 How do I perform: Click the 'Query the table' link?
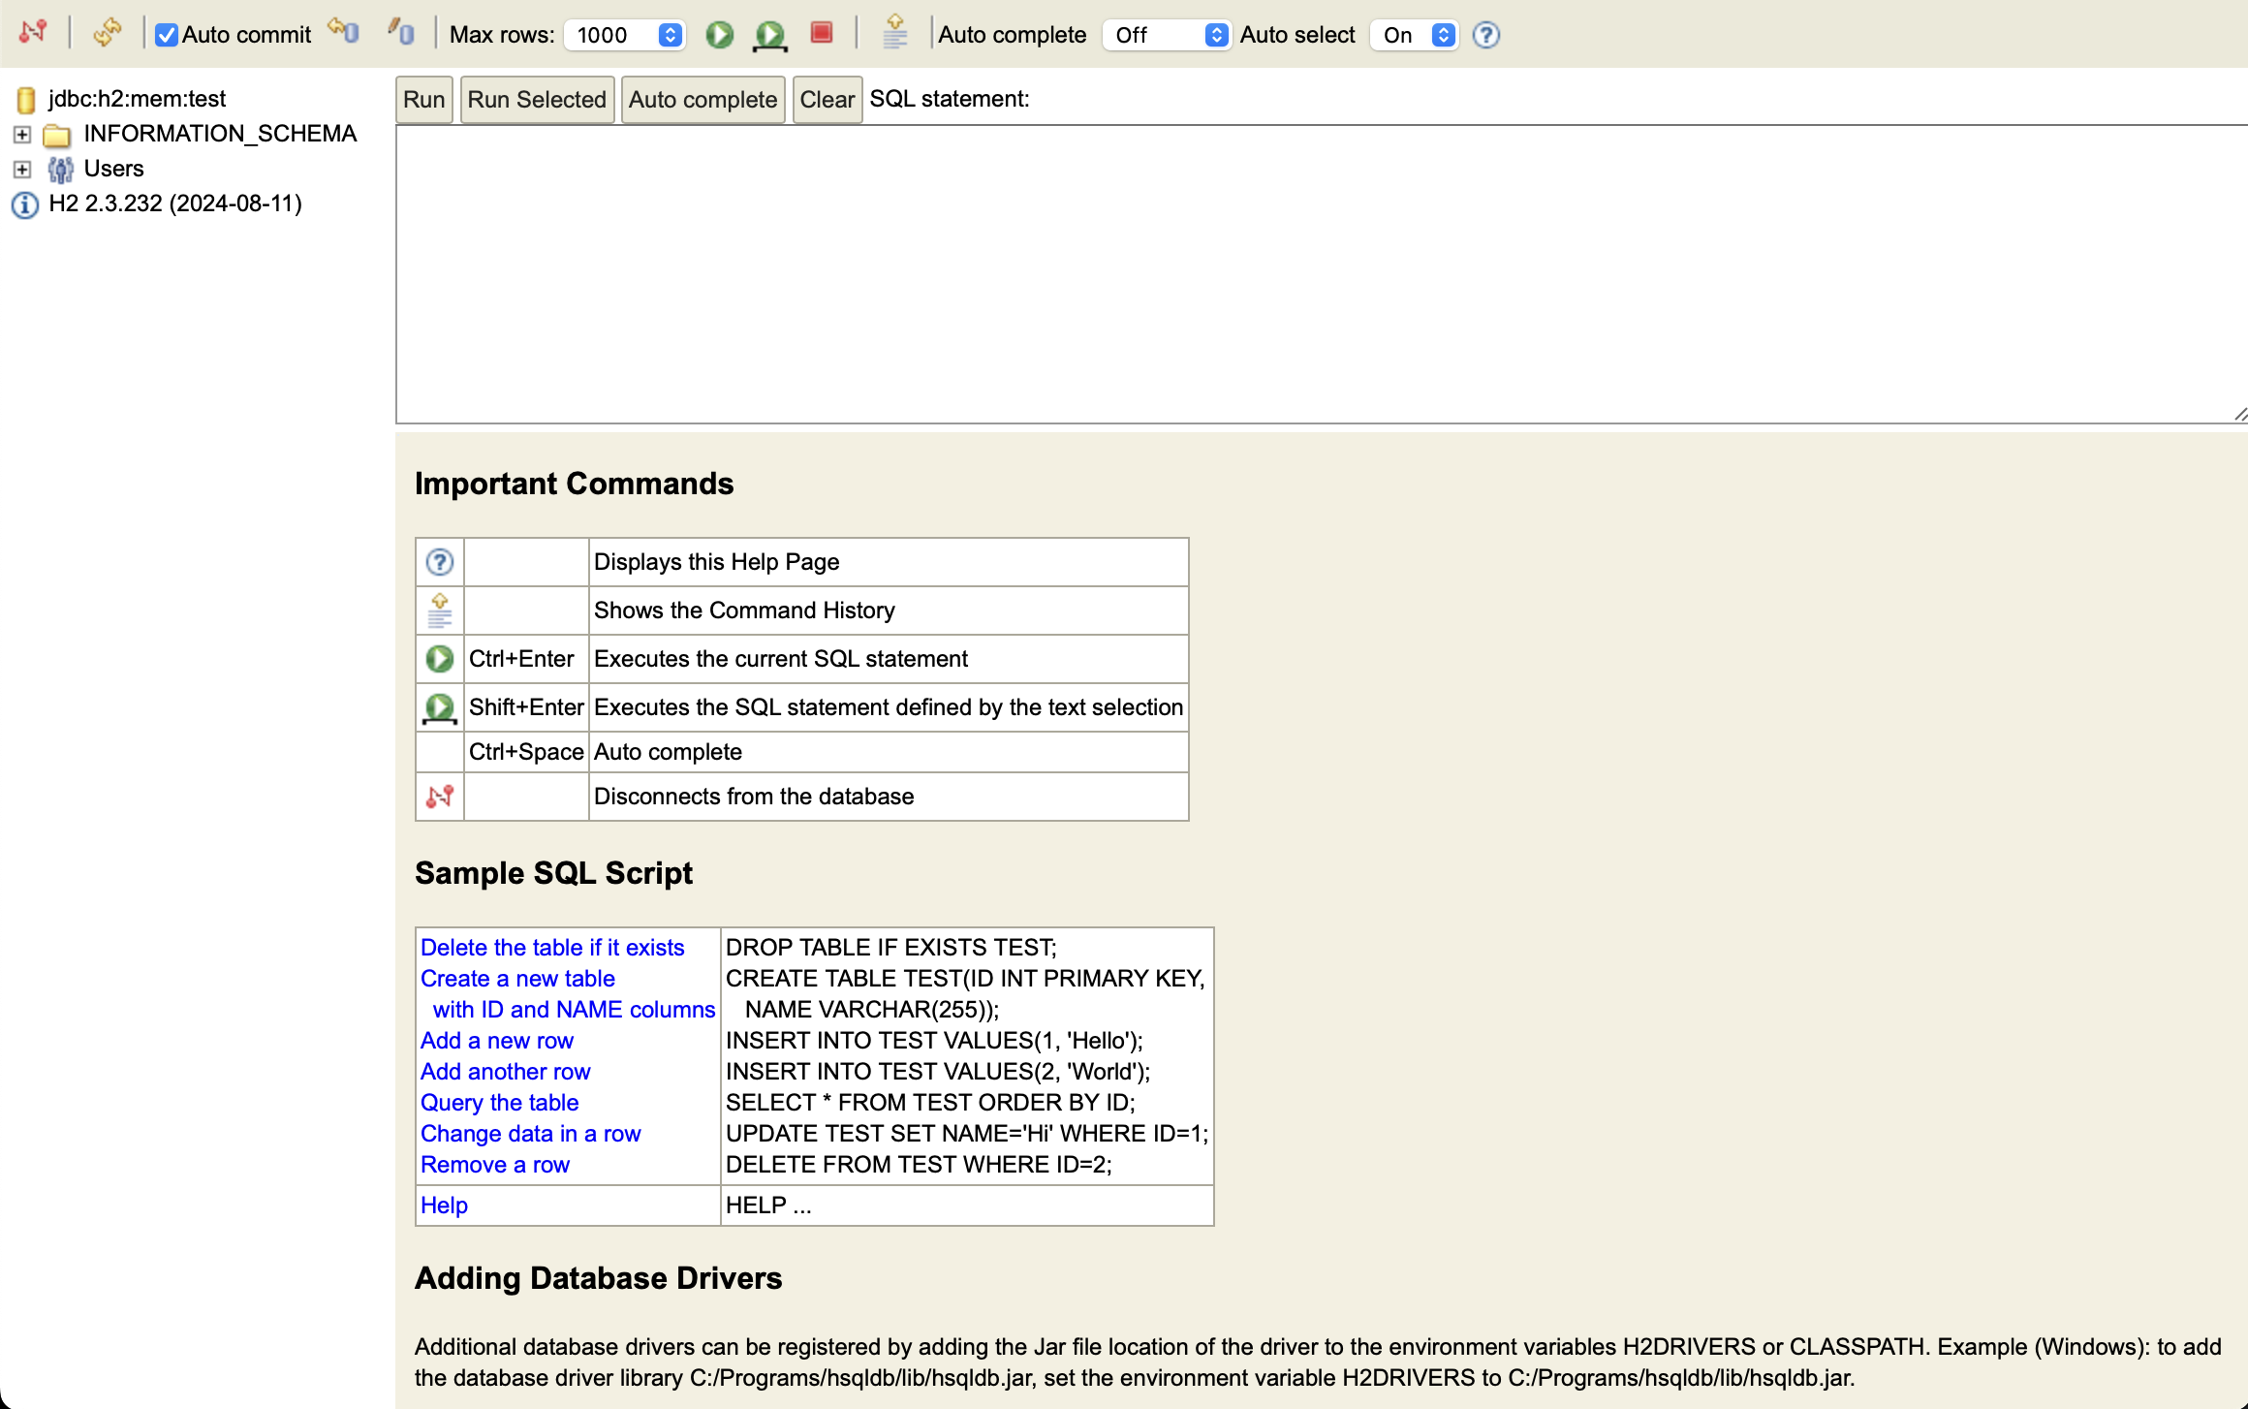coord(499,1102)
